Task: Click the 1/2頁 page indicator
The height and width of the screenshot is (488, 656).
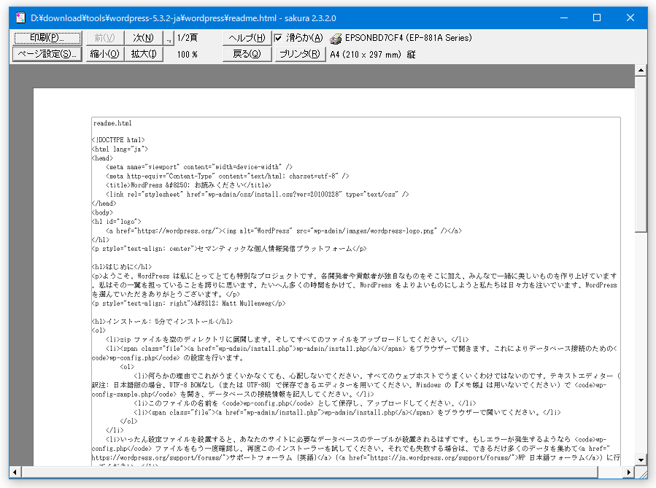Action: click(187, 38)
